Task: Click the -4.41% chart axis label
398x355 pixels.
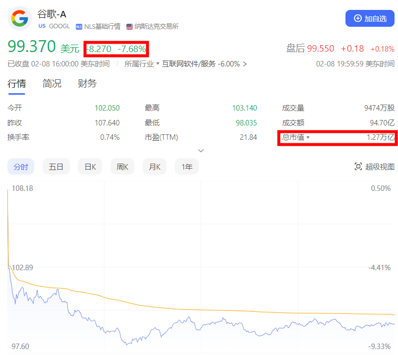Action: 379,267
